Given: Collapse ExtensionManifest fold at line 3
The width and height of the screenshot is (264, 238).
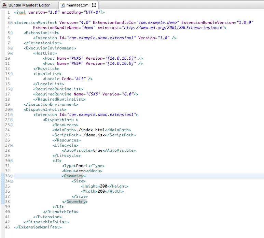Looking at the screenshot, I should [12, 23].
